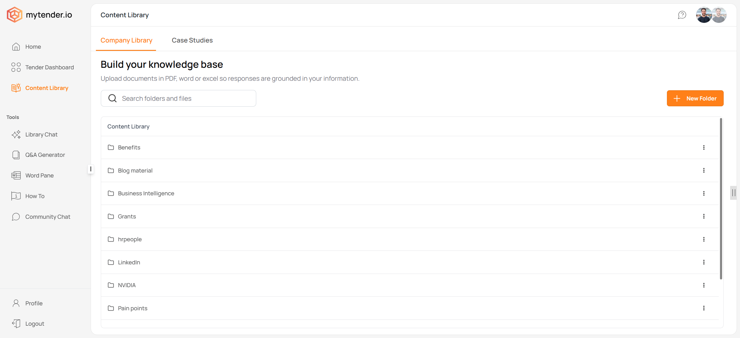Image resolution: width=740 pixels, height=338 pixels.
Task: Open Library Chat sparkle icon
Action: (16, 135)
